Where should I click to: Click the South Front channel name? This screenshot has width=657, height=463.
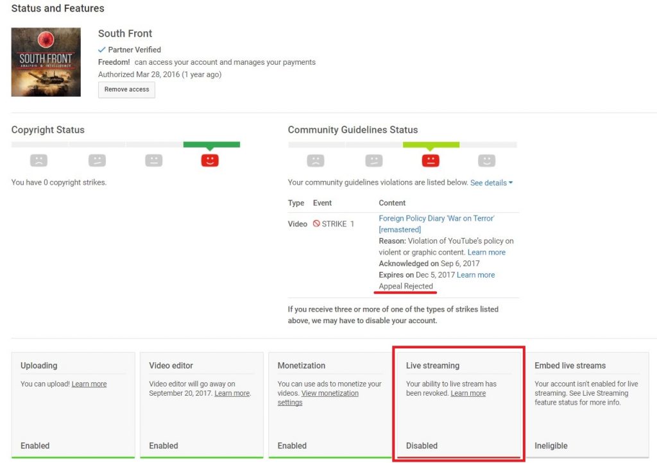[125, 33]
